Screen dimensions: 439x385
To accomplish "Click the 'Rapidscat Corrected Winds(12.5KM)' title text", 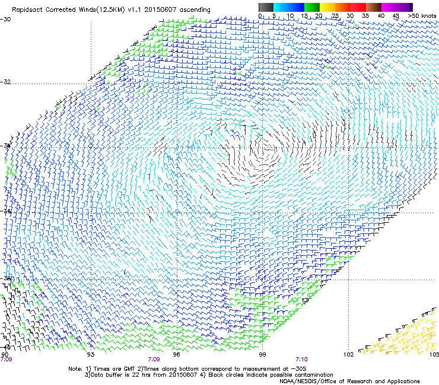I will 68,10.
